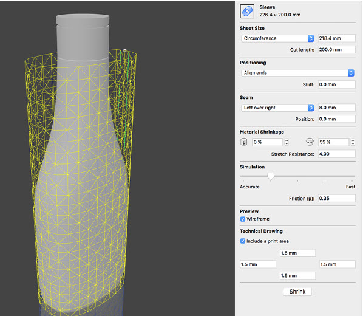The width and height of the screenshot is (363, 316).
Task: Disable Include a print area checkbox
Action: click(x=243, y=241)
